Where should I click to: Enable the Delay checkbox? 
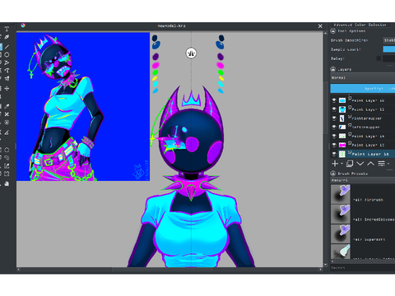379,58
